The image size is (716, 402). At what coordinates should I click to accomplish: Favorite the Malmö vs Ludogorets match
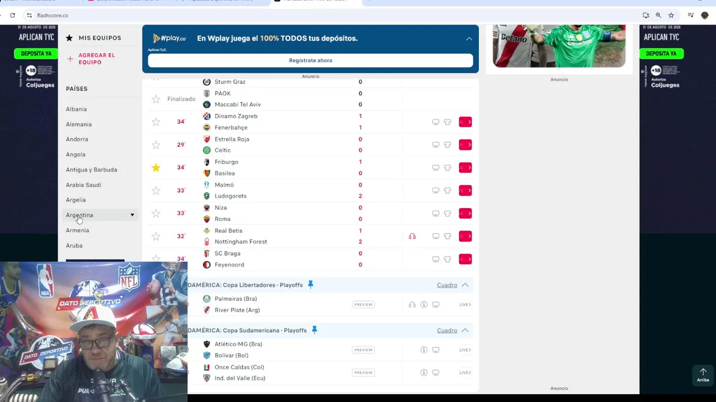156,190
